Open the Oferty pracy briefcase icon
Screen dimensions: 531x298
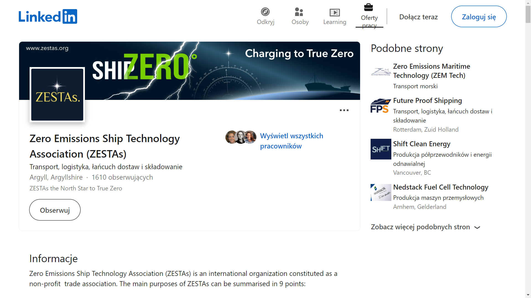coord(368,7)
